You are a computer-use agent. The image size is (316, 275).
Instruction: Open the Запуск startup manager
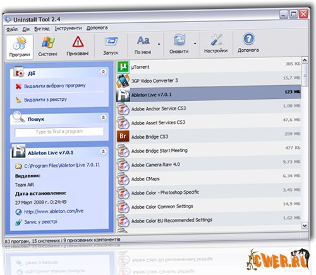111,46
